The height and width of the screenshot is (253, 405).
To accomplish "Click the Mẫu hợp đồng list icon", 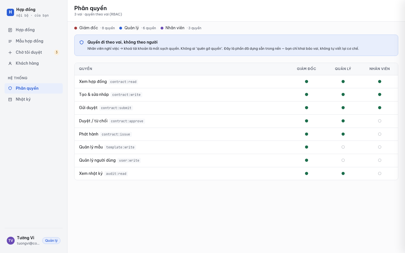I will click(x=10, y=41).
